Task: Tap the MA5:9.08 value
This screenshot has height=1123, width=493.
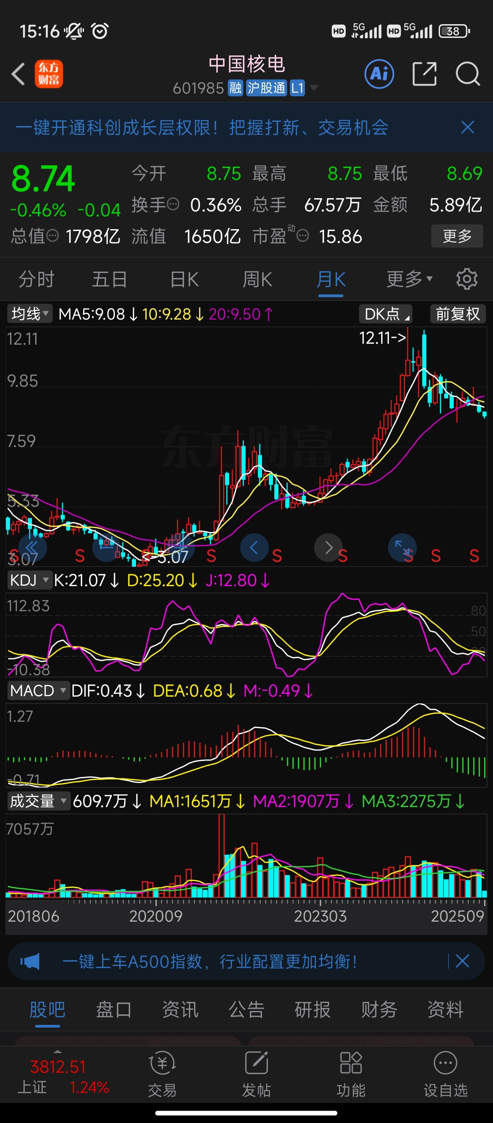Action: coord(98,314)
